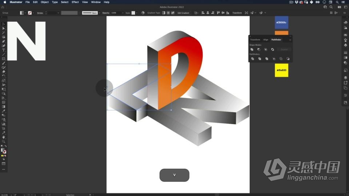349x196 pixels.
Task: Select the Direct Selection tool
Action: [x=4, y=28]
